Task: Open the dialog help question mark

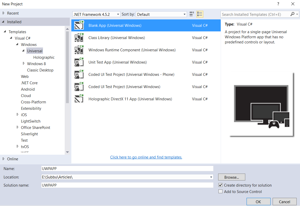Action: coord(278,4)
